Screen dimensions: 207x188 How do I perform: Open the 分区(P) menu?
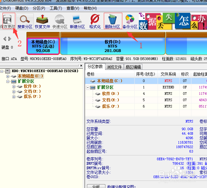click(39, 8)
